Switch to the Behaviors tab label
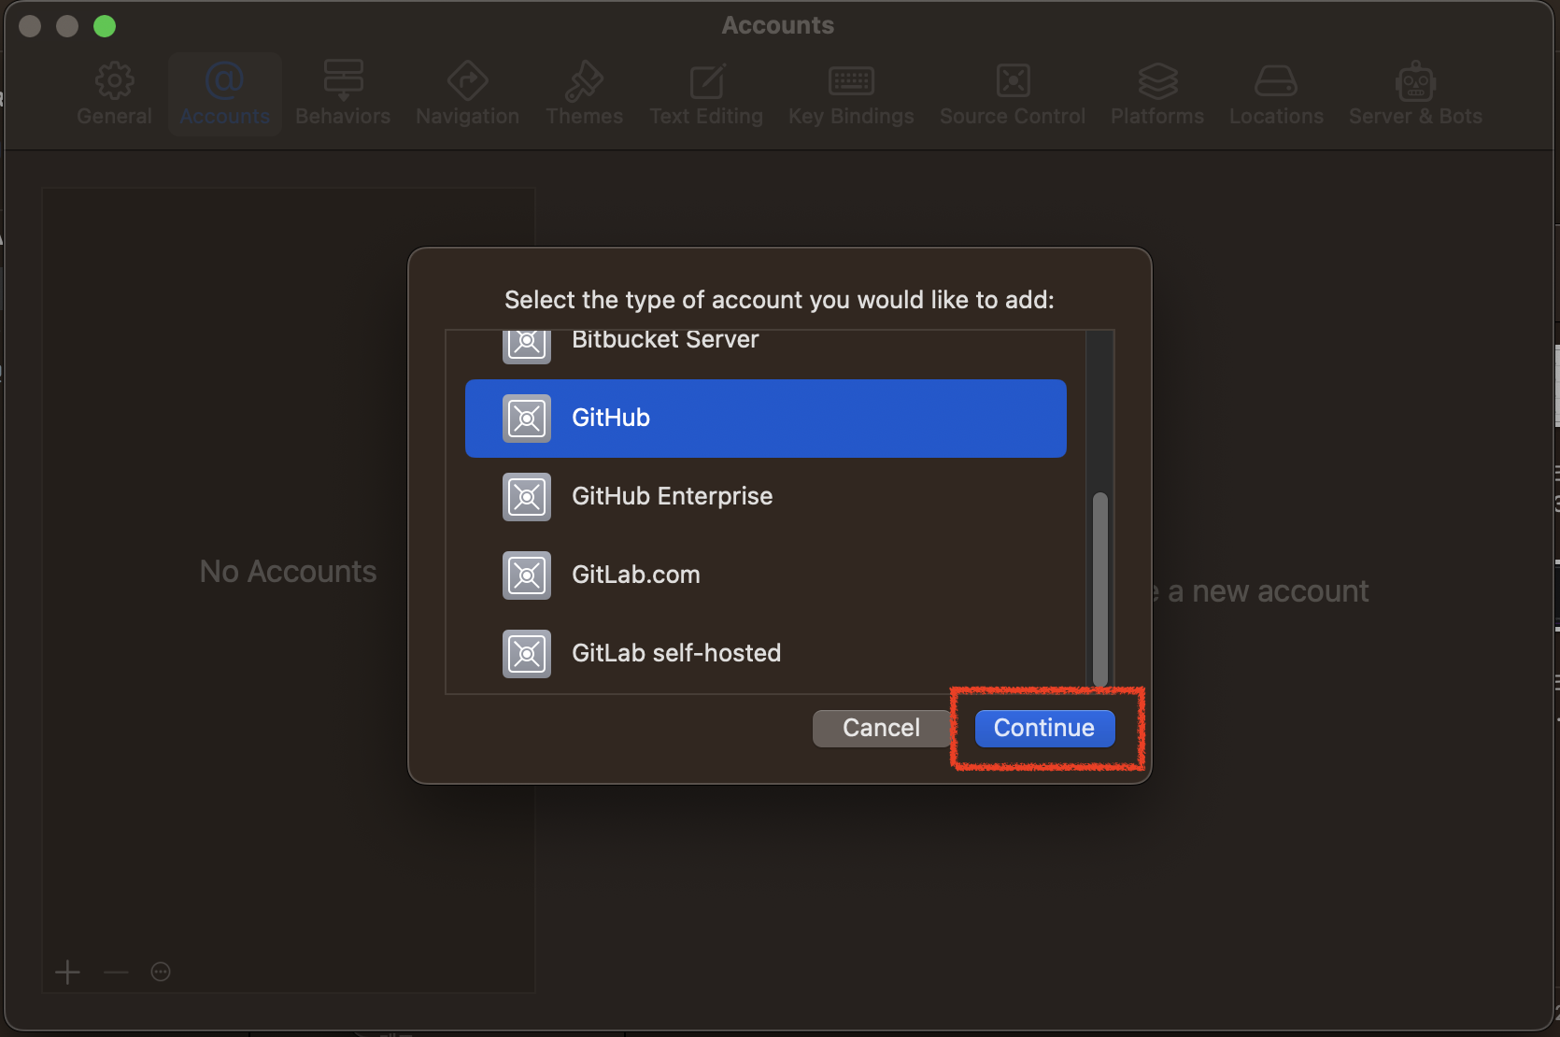The width and height of the screenshot is (1560, 1037). 343,116
